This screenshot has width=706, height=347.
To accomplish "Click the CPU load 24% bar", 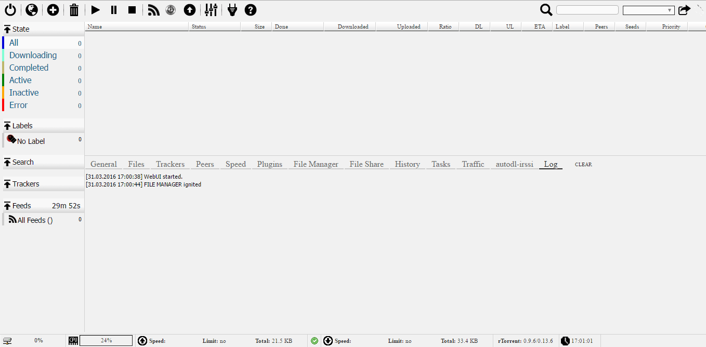I will (x=106, y=341).
